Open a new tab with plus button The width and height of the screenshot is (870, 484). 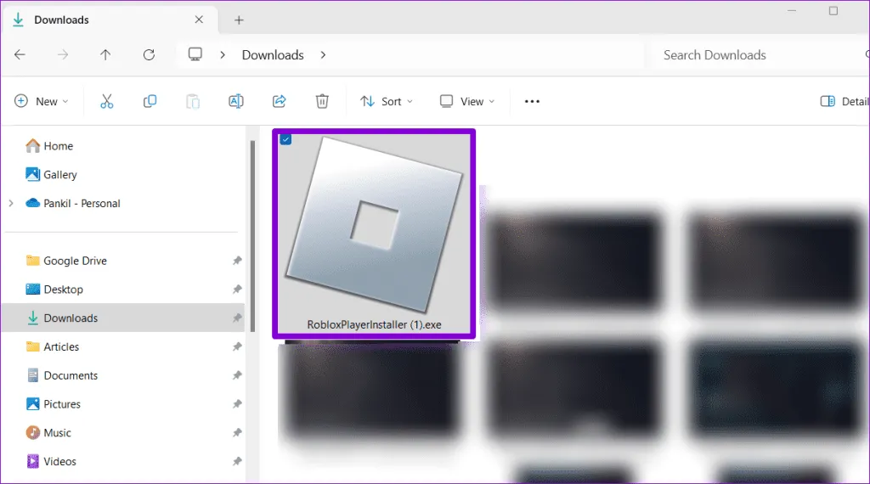(239, 20)
